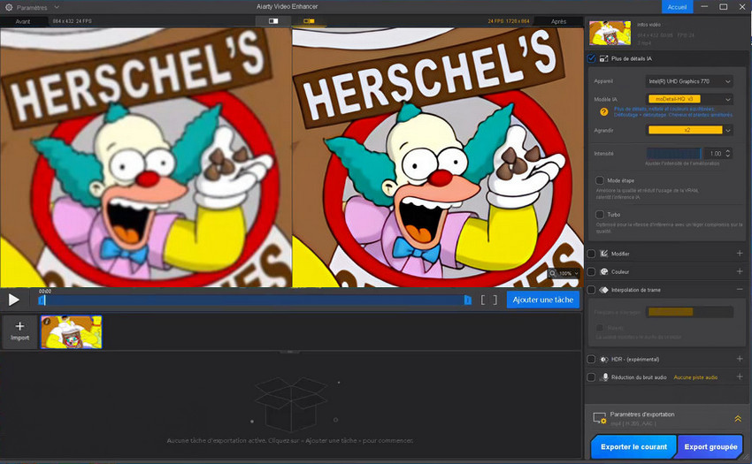Image resolution: width=752 pixels, height=464 pixels.
Task: Click the Import plus button
Action: tap(19, 331)
